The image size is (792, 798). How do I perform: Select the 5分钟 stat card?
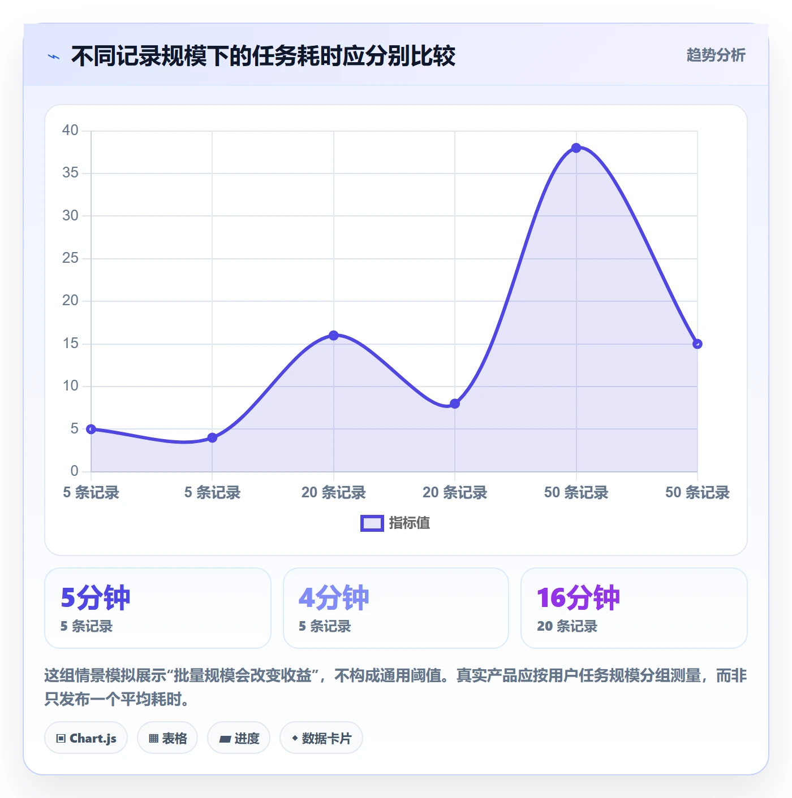158,608
